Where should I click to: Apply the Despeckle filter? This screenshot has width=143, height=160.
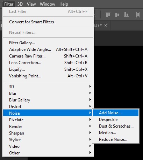(x=116, y=120)
